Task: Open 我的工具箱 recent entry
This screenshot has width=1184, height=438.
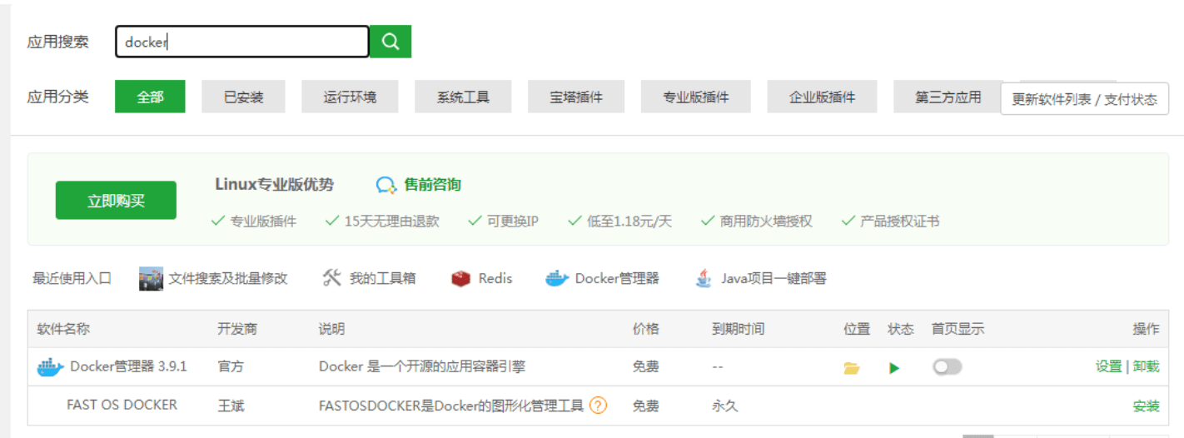Action: (x=382, y=279)
